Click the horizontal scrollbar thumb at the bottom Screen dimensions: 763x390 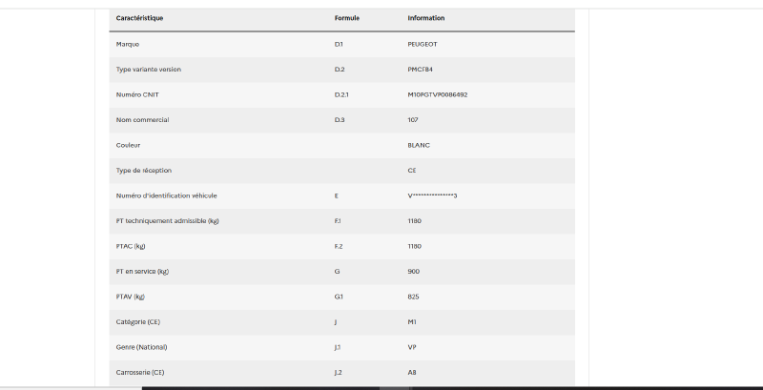pos(395,388)
